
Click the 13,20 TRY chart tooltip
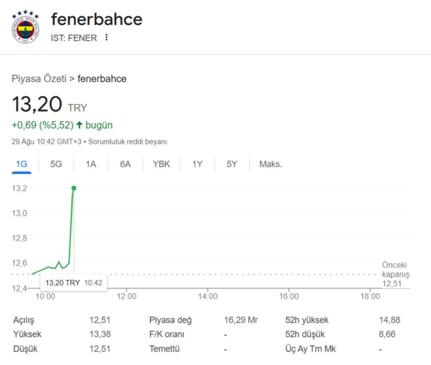pos(74,283)
